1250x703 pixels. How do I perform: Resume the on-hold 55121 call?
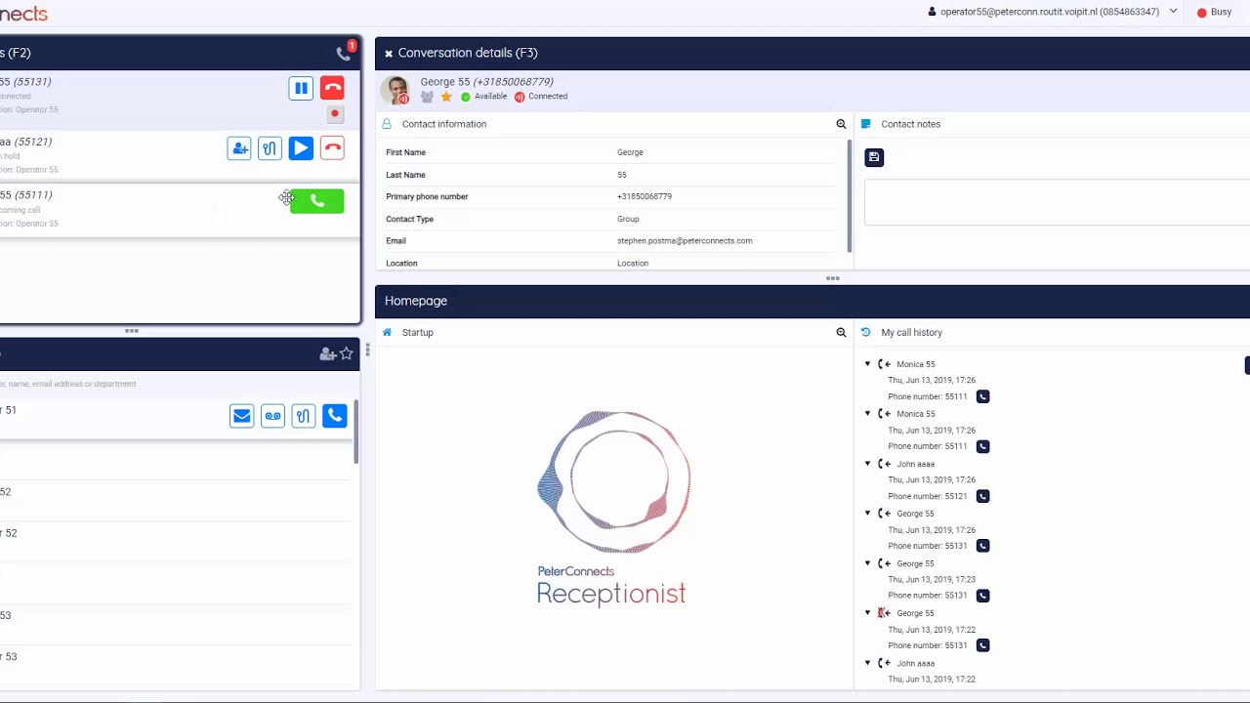tap(301, 148)
